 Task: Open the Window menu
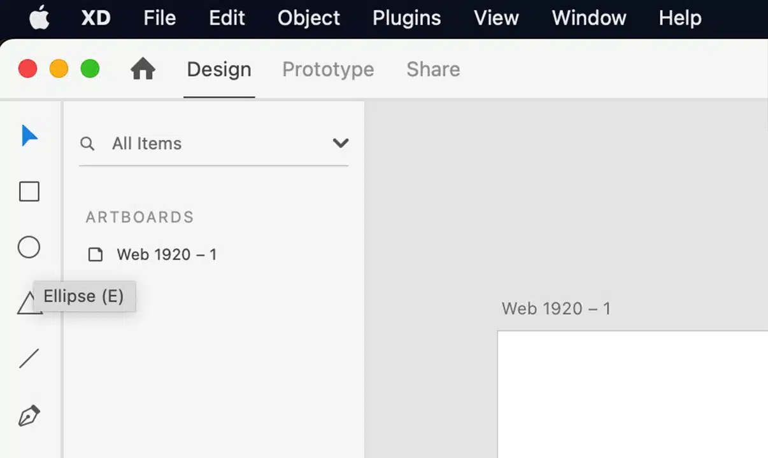coord(588,18)
